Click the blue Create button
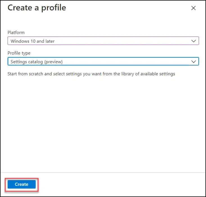 pos(22,184)
